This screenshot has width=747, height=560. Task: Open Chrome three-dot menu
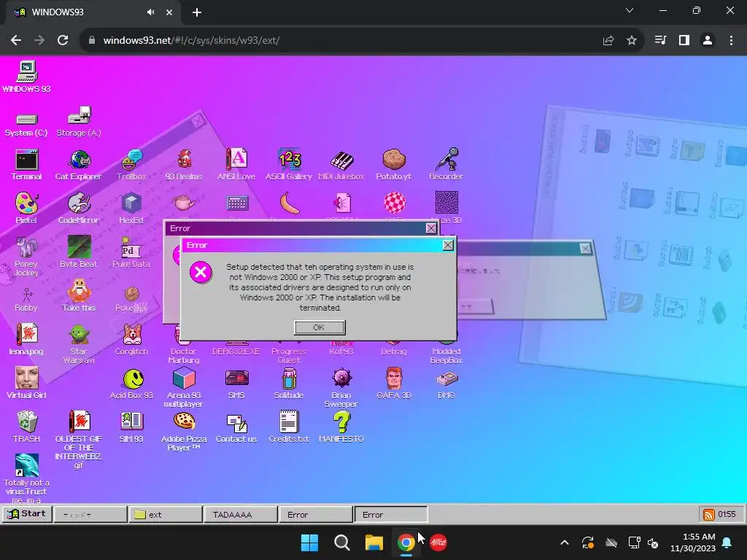pyautogui.click(x=731, y=41)
